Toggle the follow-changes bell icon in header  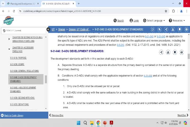click(159, 29)
